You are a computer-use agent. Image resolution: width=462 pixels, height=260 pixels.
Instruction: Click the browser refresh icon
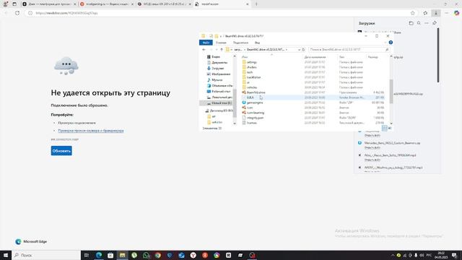[17, 13]
